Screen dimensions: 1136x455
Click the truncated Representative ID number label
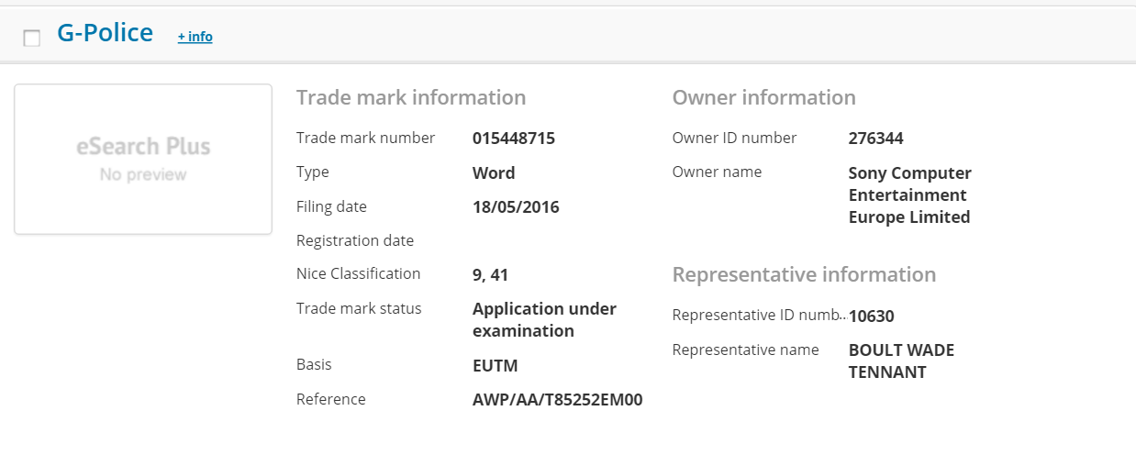pos(758,315)
